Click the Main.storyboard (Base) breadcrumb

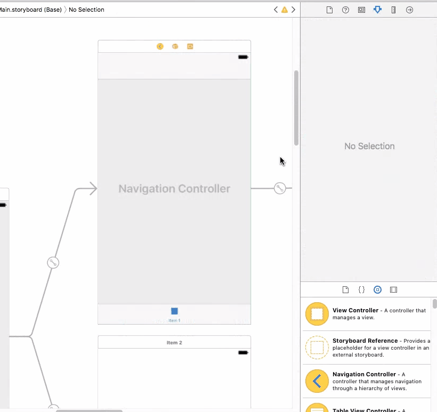click(31, 10)
